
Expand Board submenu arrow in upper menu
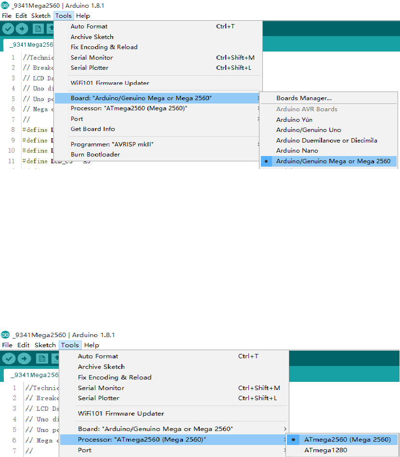coord(258,98)
